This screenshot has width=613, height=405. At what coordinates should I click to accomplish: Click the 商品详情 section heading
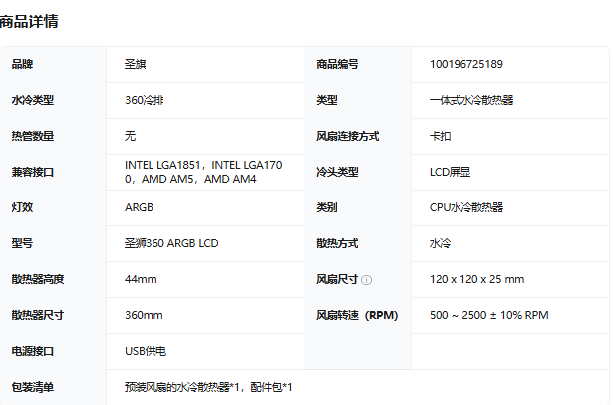[30, 21]
